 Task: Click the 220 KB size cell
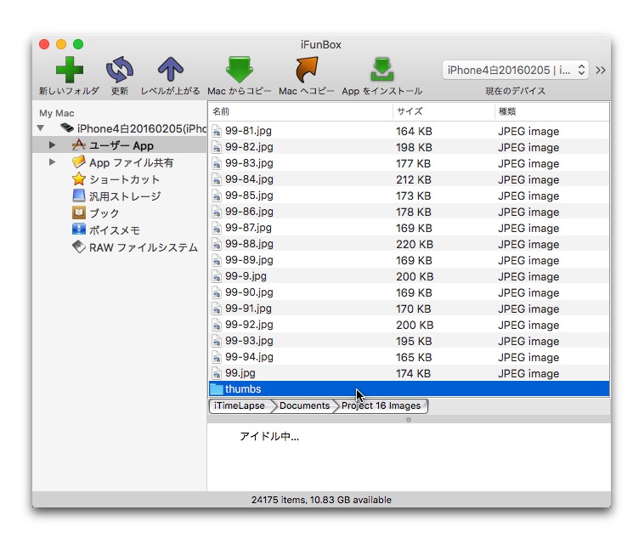coord(415,244)
